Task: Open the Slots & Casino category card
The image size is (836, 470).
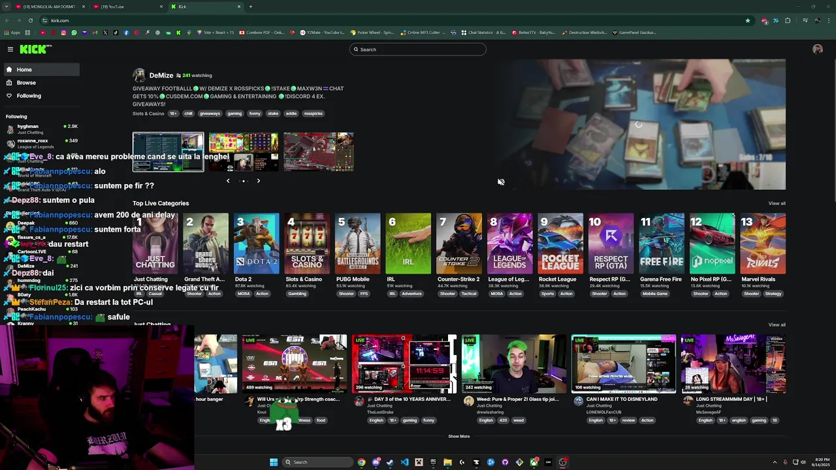Action: pos(307,243)
